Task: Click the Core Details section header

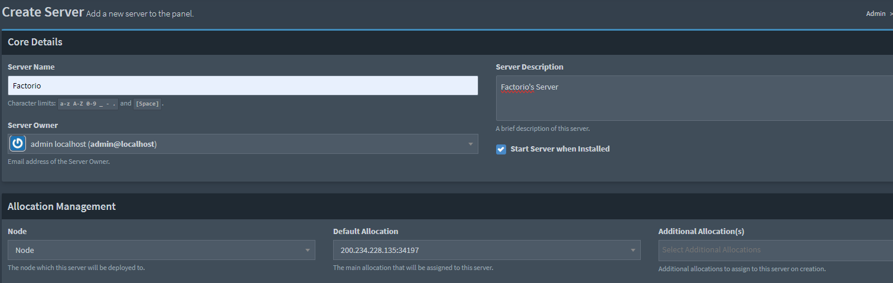Action: coord(35,42)
